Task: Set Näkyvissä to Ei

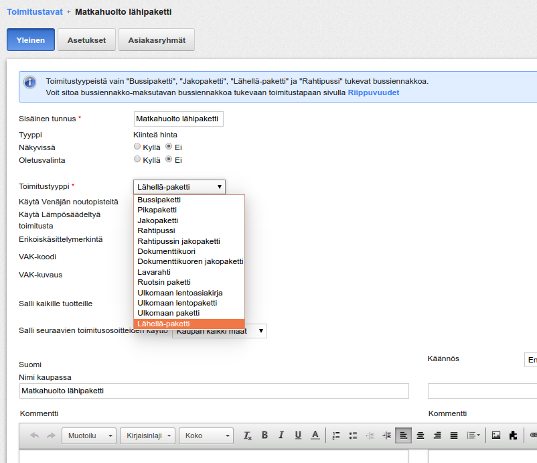Action: pyautogui.click(x=169, y=147)
